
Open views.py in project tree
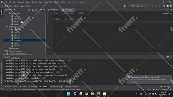17,46
